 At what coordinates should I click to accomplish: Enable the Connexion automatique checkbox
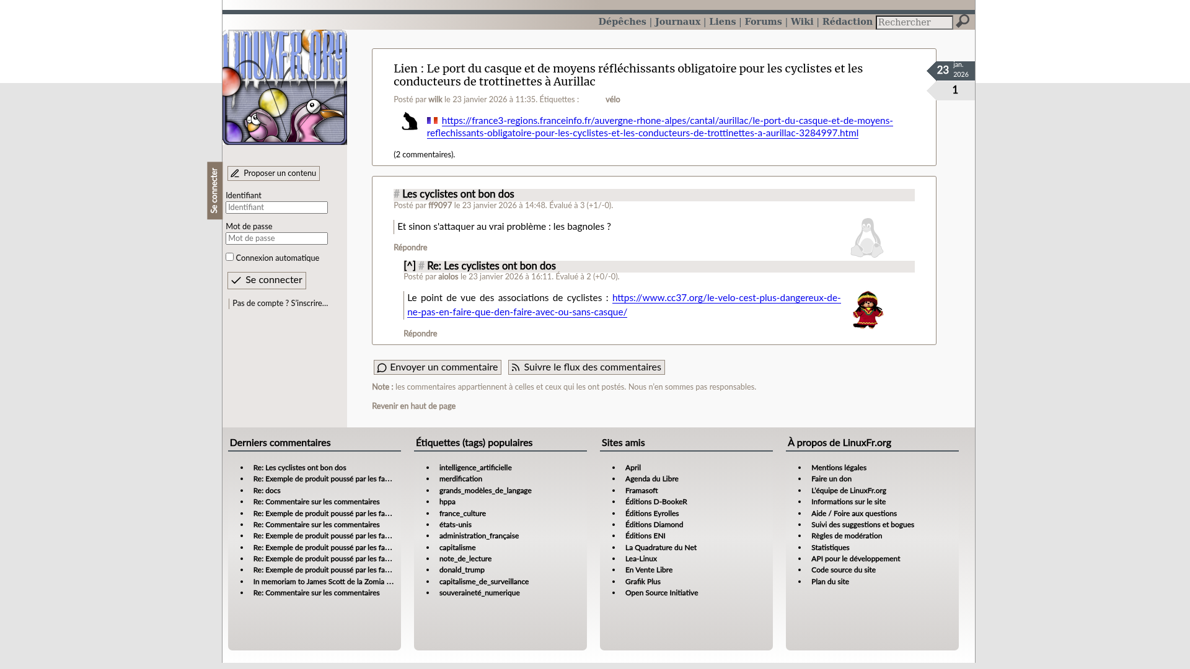(x=230, y=257)
